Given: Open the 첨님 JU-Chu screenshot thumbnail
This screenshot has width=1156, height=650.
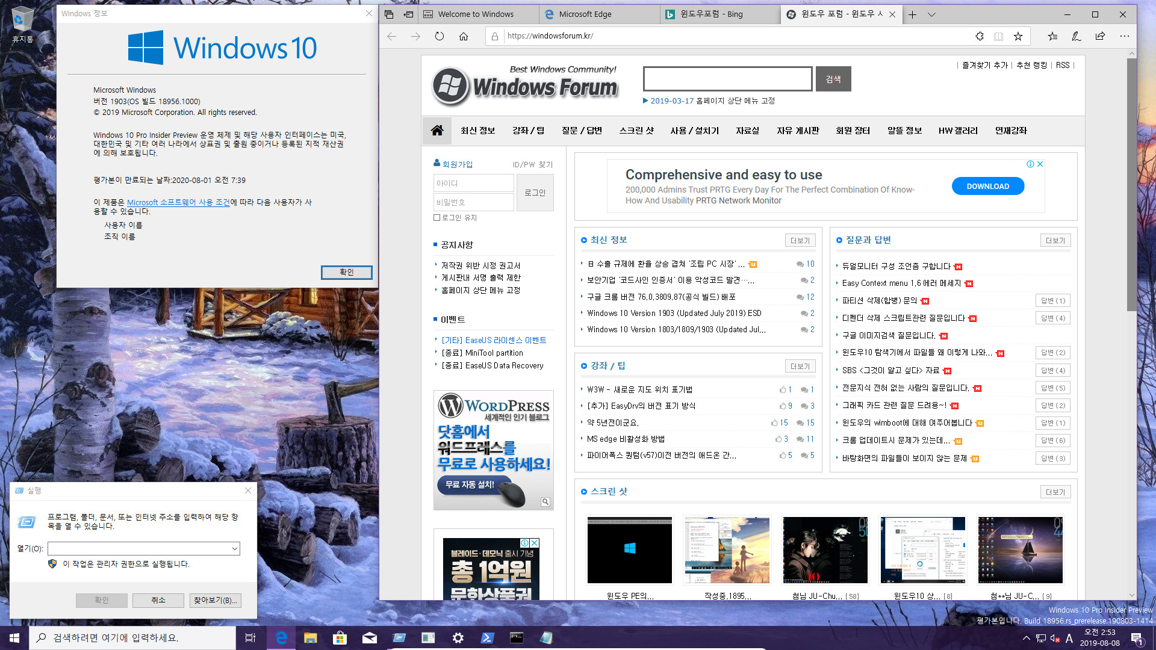Looking at the screenshot, I should pos(825,550).
